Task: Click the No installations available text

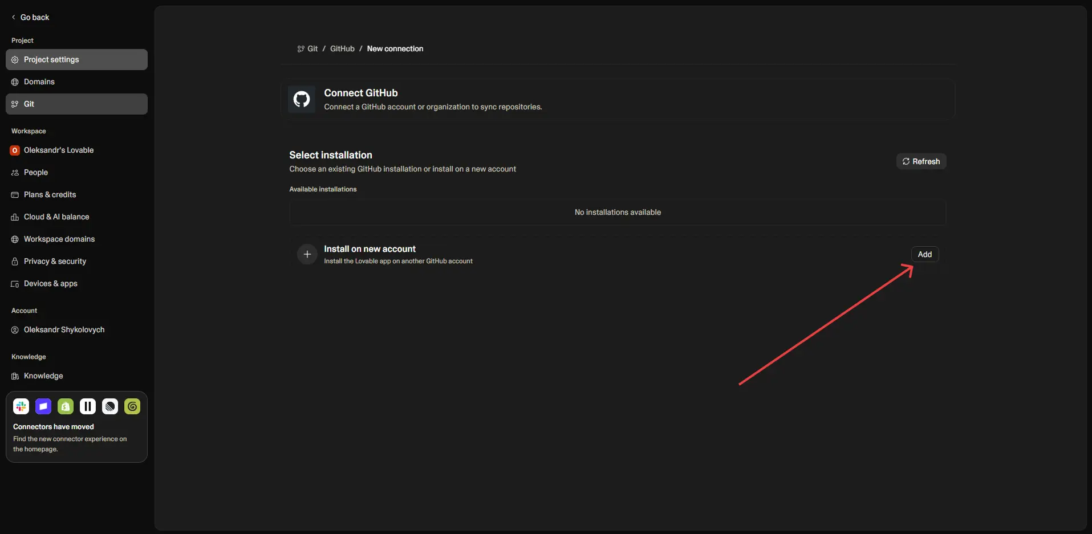Action: click(x=618, y=212)
